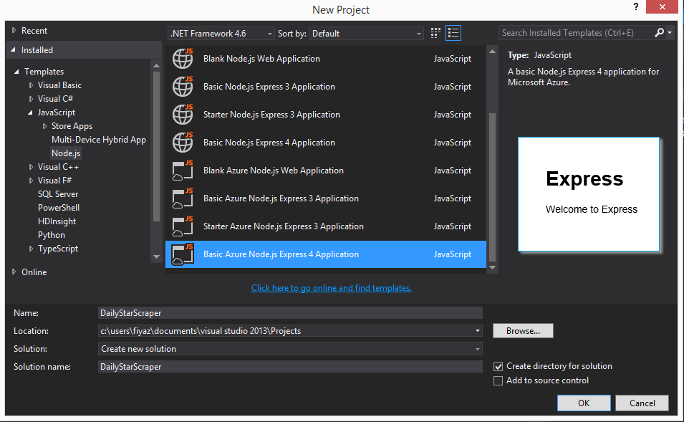Screen dimensions: 684x422
Task: Expand the Visual C++ node
Action: click(31, 167)
